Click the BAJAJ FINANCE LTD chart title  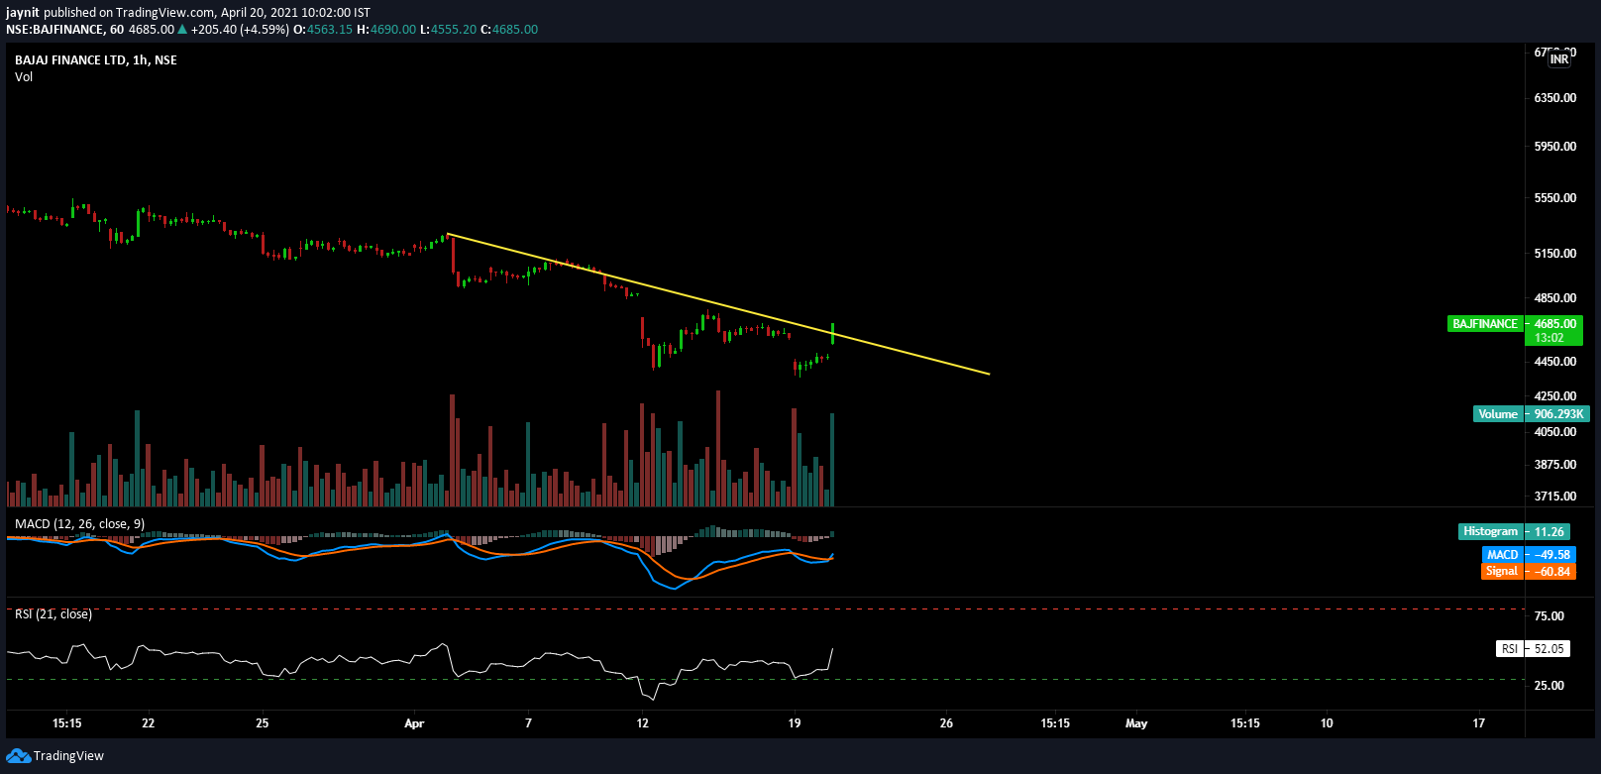96,60
